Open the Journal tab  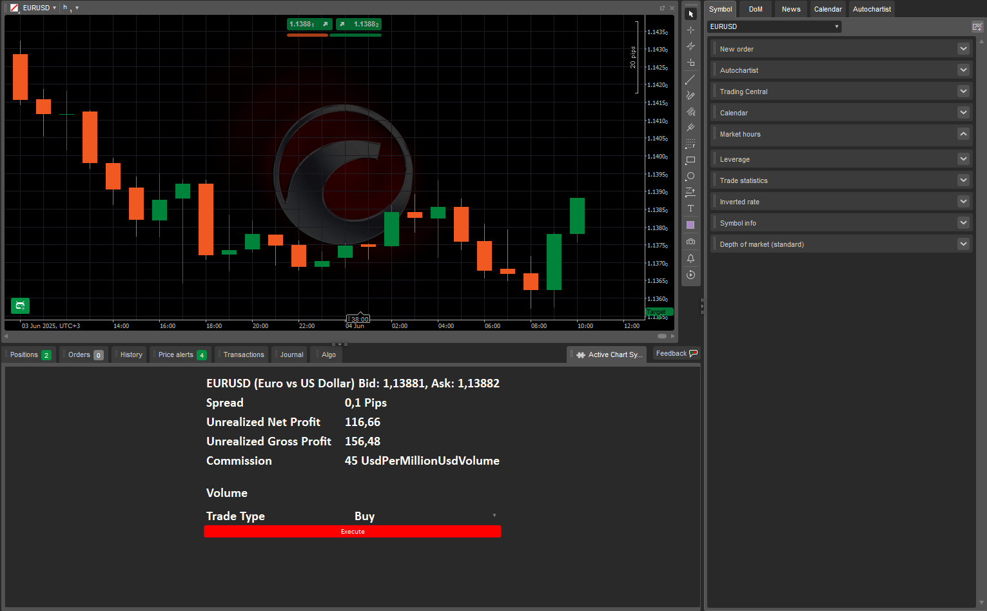coord(289,354)
